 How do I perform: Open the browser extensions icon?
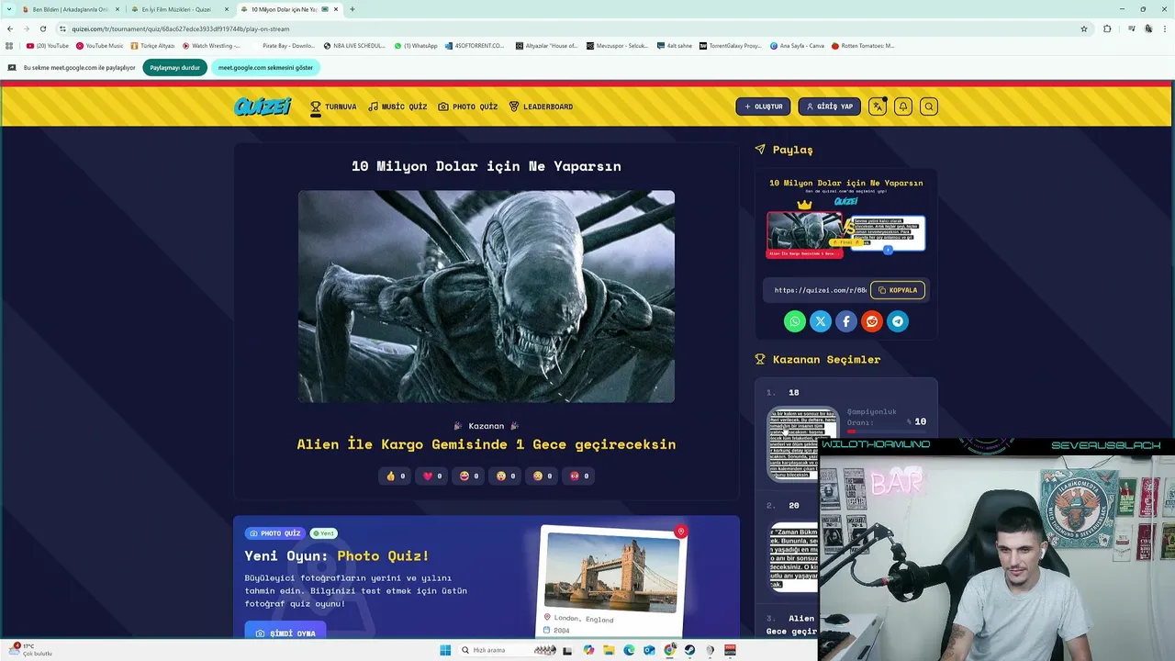1107,28
